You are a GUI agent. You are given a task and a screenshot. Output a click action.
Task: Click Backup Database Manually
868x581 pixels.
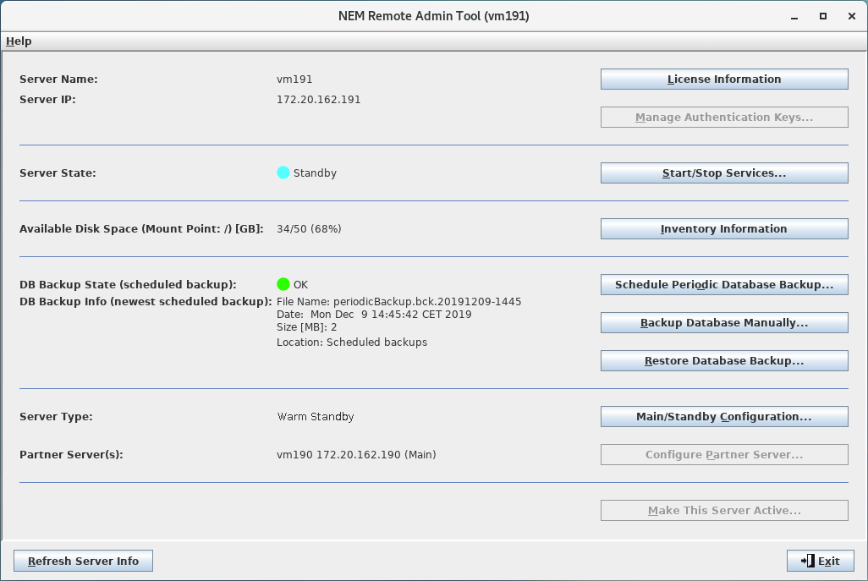[x=724, y=322]
